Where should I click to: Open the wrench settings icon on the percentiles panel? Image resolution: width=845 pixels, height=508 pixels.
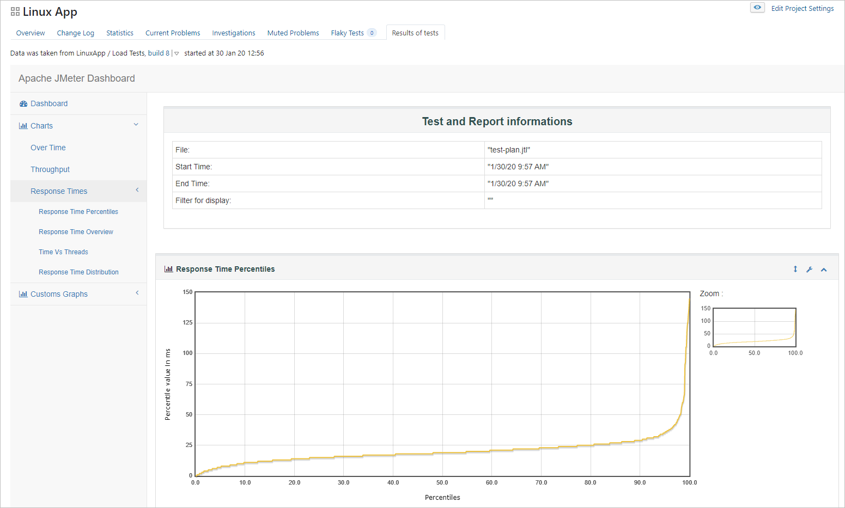click(810, 269)
